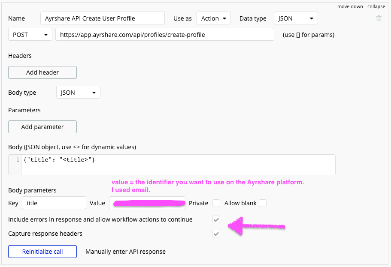Toggle Include errors in response checkbox
Screen dimensions: 391x267
216,220
